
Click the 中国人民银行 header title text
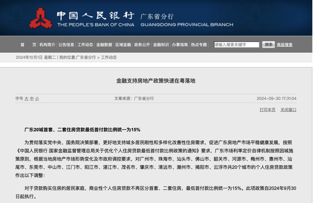coord(95,16)
